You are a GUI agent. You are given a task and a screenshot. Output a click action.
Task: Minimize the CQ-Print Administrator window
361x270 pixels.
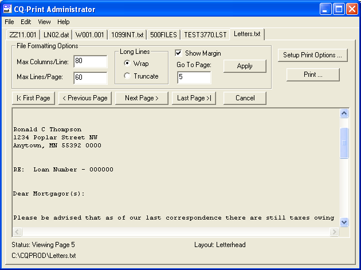(325, 9)
